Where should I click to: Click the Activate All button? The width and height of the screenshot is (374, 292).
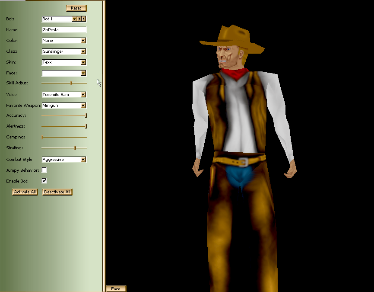pyautogui.click(x=25, y=192)
